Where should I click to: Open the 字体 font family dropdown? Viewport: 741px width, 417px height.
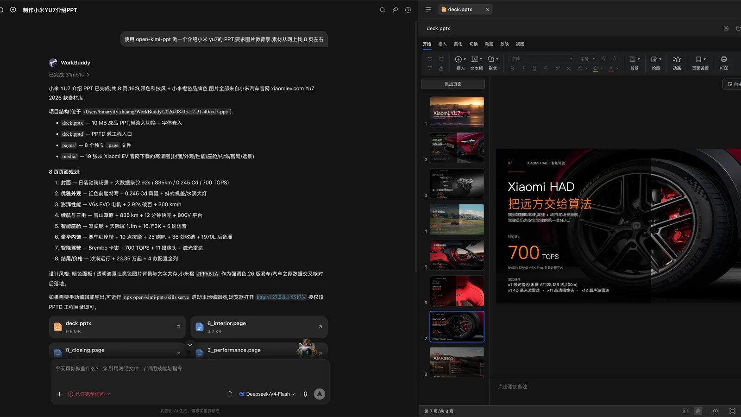pos(542,59)
